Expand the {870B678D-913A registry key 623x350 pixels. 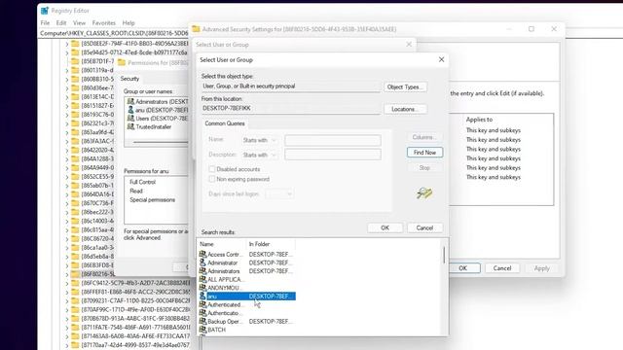(67, 318)
